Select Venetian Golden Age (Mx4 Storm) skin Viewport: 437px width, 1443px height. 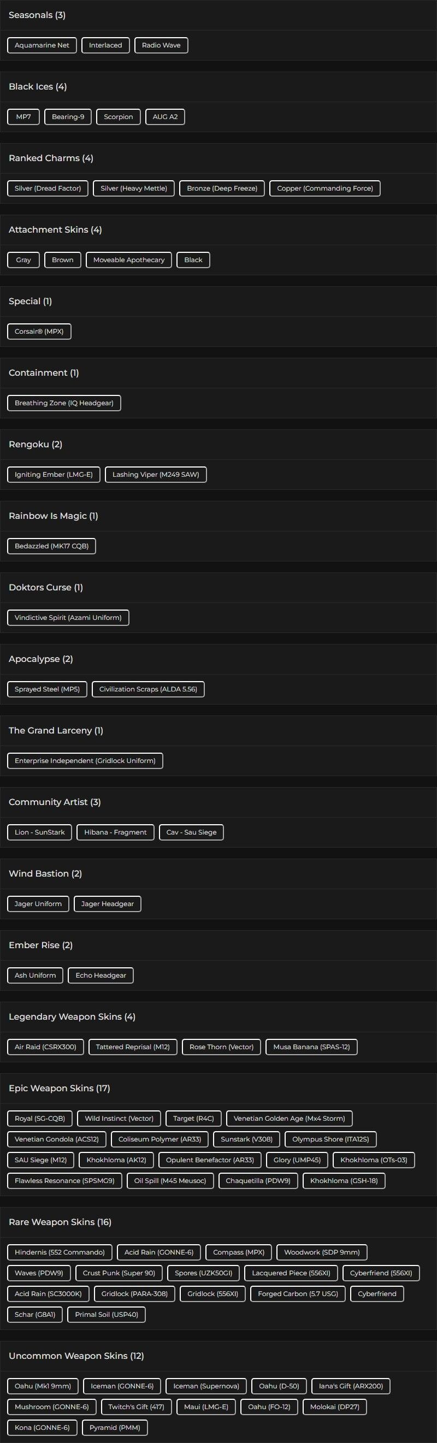point(289,1119)
